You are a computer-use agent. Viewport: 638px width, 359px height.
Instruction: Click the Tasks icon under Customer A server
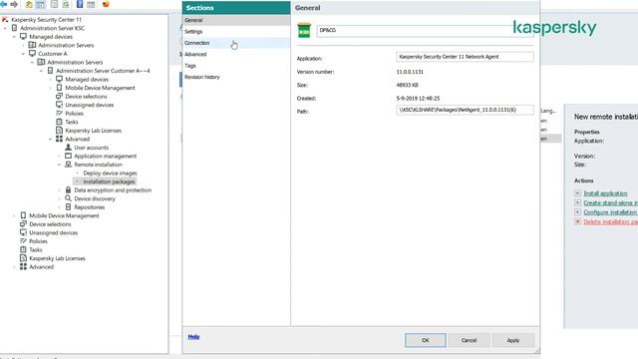[60, 122]
